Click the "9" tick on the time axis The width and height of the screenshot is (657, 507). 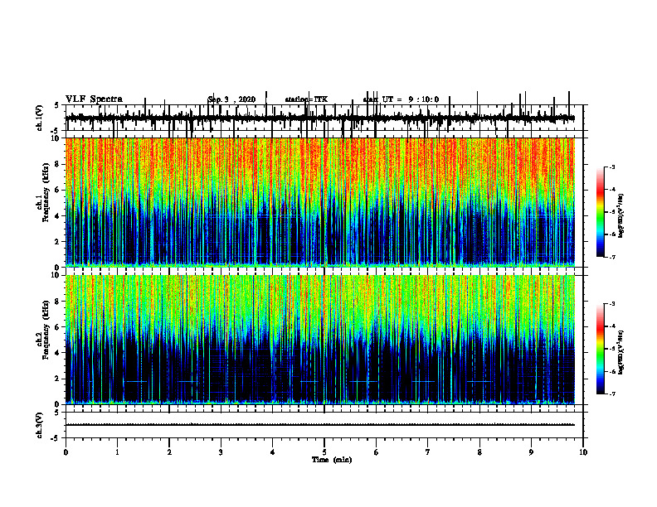(531, 452)
